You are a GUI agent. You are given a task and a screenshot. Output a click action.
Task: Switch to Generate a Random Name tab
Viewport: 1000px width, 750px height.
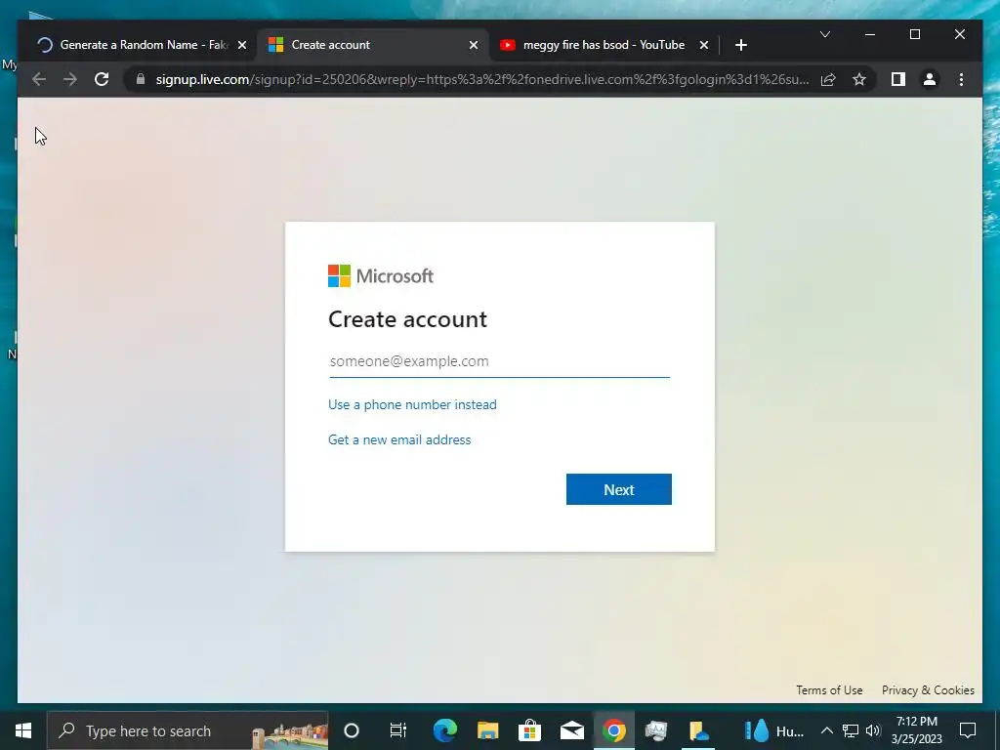(x=141, y=45)
